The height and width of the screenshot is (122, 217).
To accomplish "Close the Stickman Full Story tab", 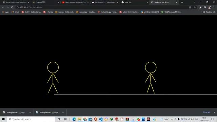I will pyautogui.click(x=177, y=2).
